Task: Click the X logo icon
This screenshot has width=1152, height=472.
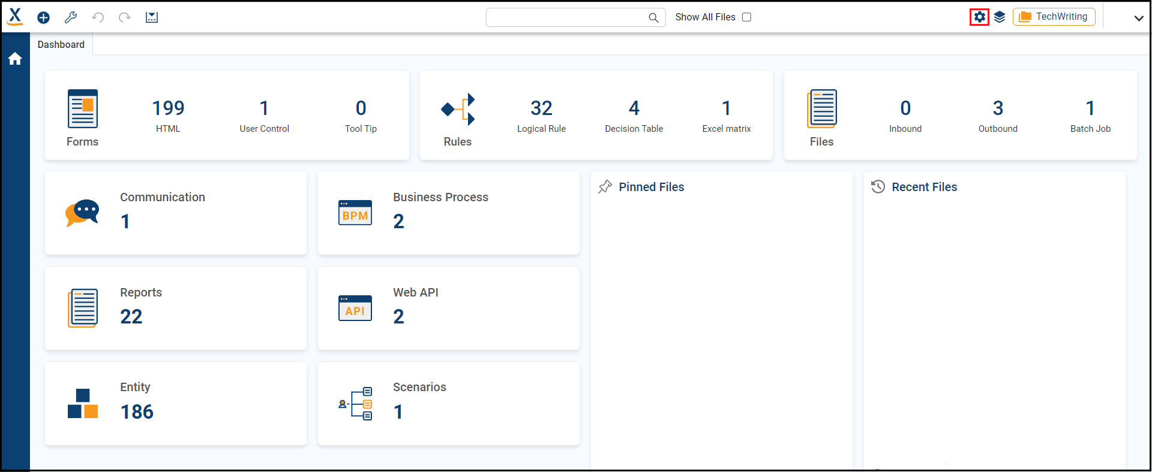Action: click(x=15, y=16)
